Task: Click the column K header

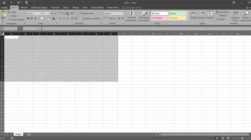Action: (153, 34)
